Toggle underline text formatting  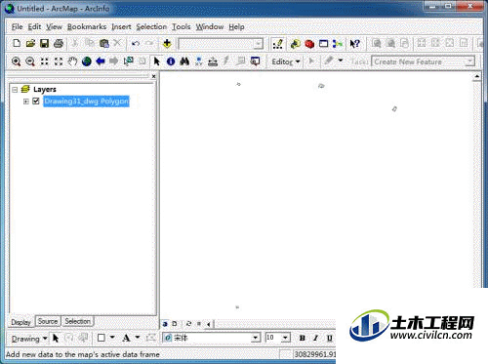point(329,338)
